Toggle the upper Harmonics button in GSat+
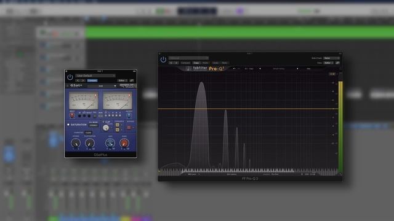 click(x=118, y=125)
